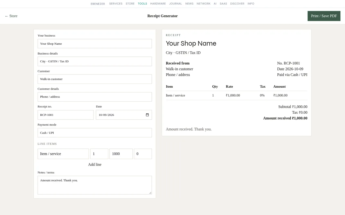Viewport: 345px width, 215px height.
Task: Go back via the Store link
Action: [x=11, y=16]
